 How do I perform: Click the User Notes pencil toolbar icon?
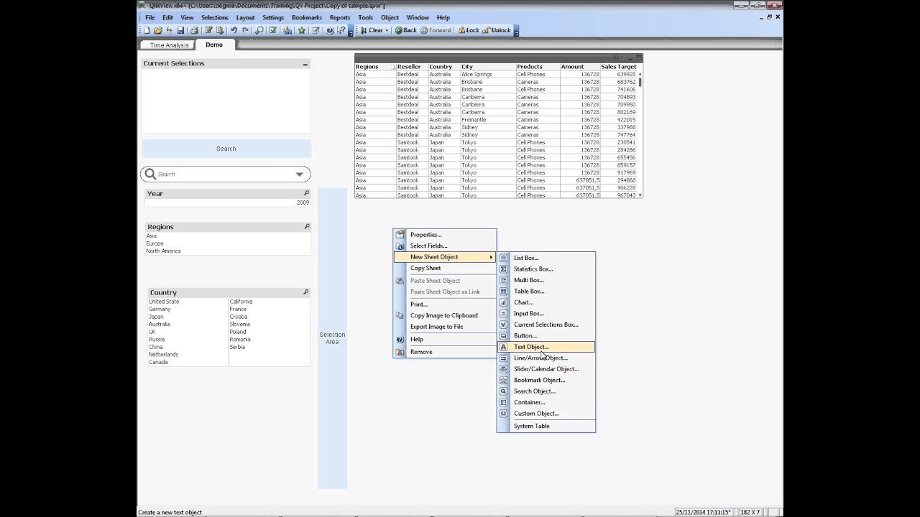pyautogui.click(x=316, y=30)
